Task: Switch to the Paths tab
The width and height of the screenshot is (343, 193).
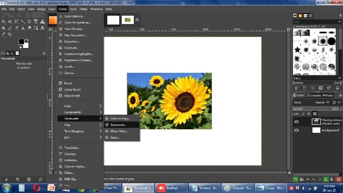Action: point(328,96)
